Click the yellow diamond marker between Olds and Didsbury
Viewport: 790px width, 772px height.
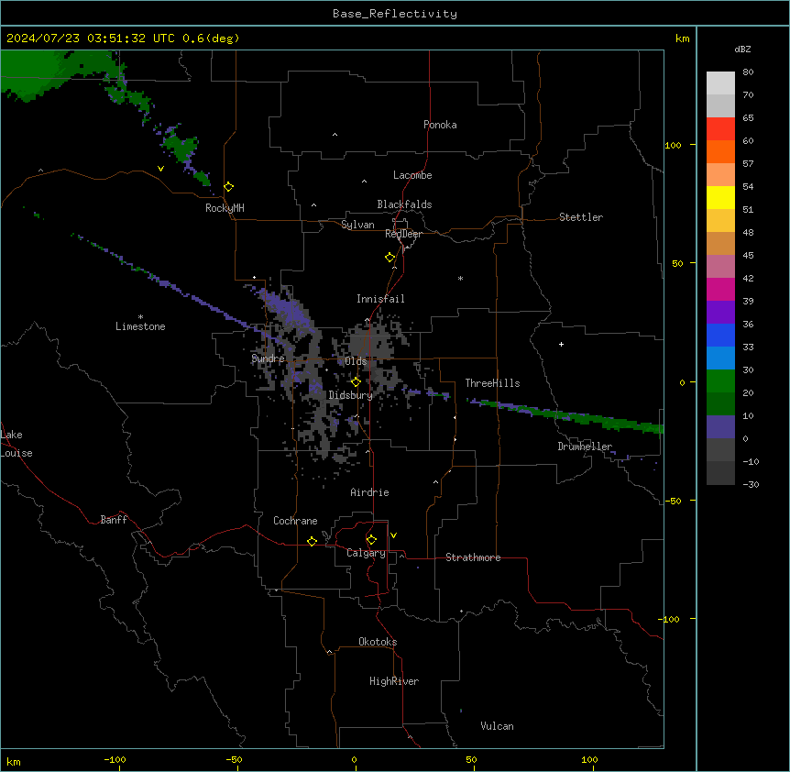357,382
